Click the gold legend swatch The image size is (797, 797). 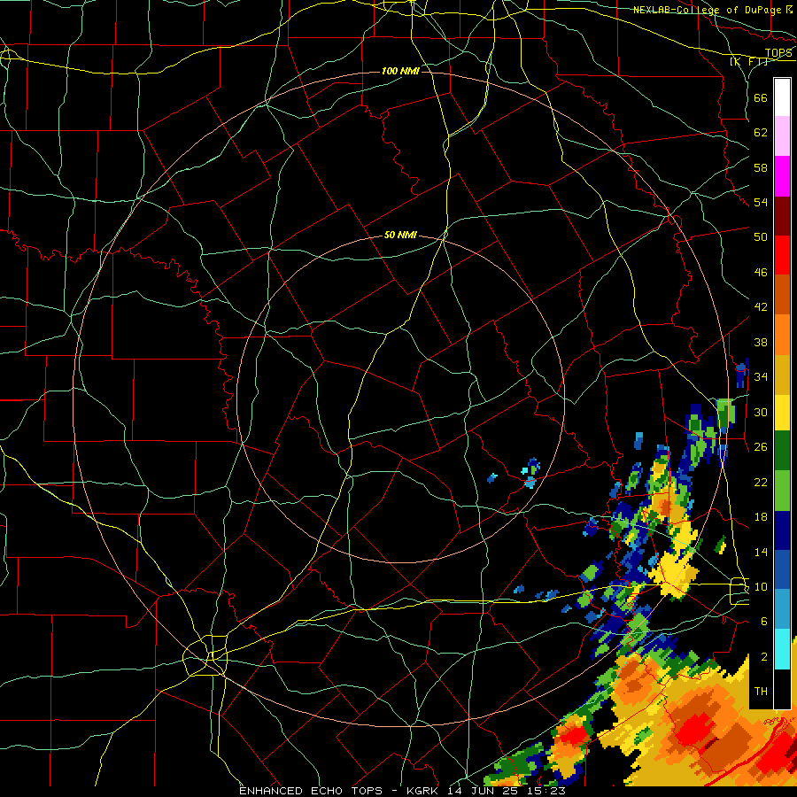[x=782, y=374]
